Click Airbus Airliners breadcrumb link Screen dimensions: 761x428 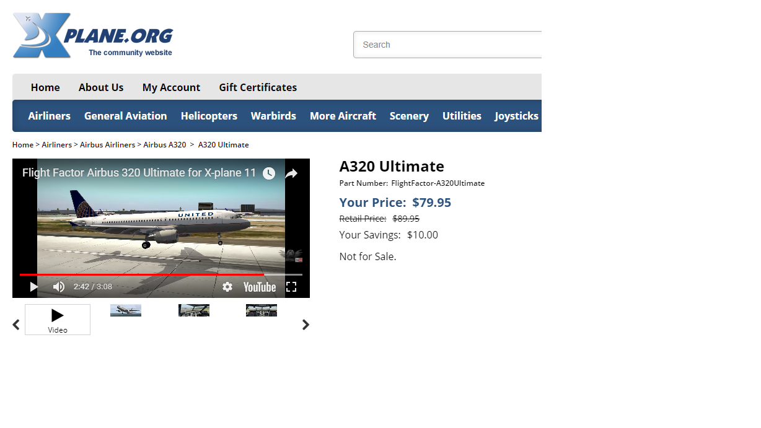tap(107, 145)
